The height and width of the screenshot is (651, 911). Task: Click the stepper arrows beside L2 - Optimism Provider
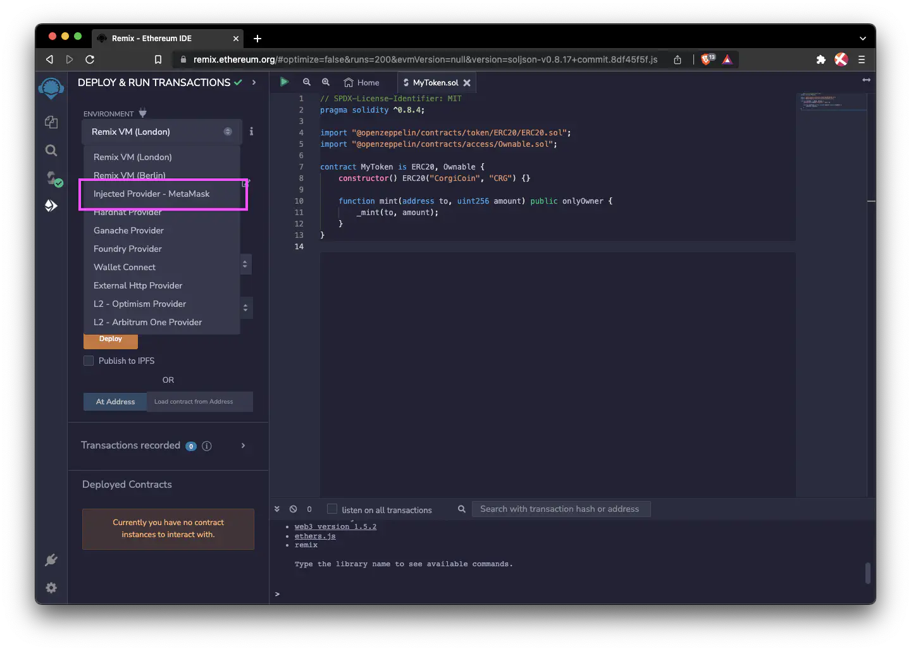[245, 308]
